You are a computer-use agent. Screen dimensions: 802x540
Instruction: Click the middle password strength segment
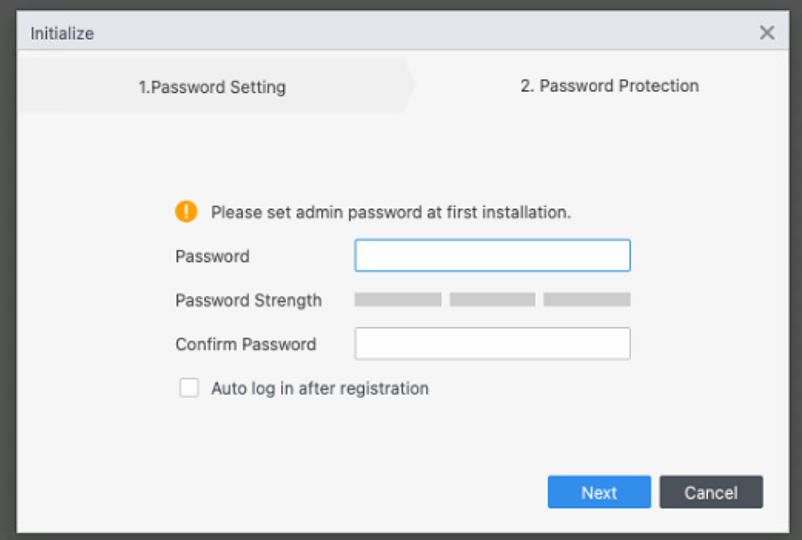click(492, 299)
